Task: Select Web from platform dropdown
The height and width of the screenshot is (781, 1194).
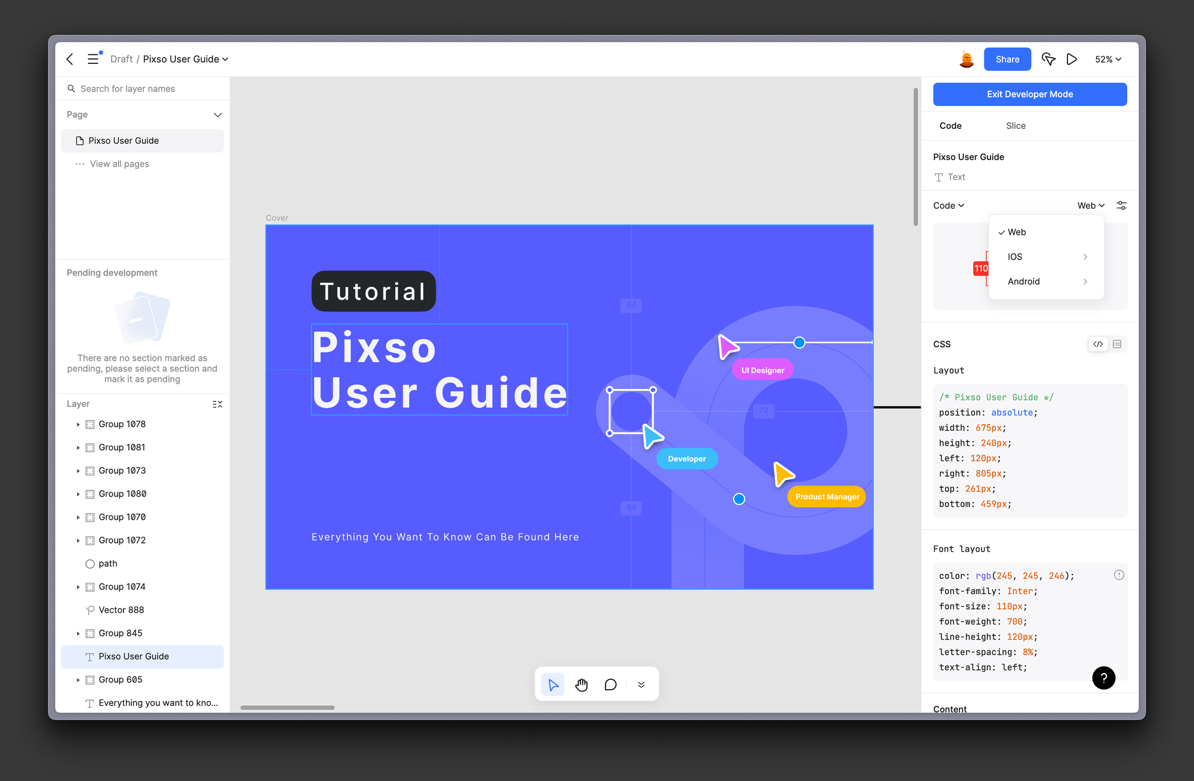Action: 1017,232
